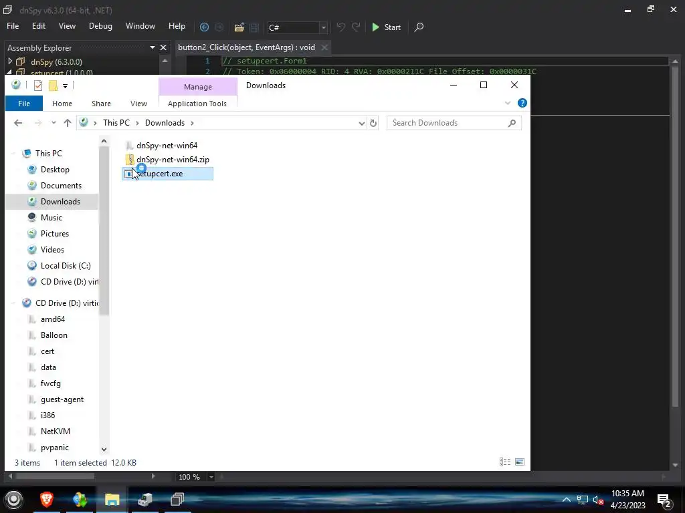Open Local Disk (C:) in navigation pane

(x=66, y=266)
